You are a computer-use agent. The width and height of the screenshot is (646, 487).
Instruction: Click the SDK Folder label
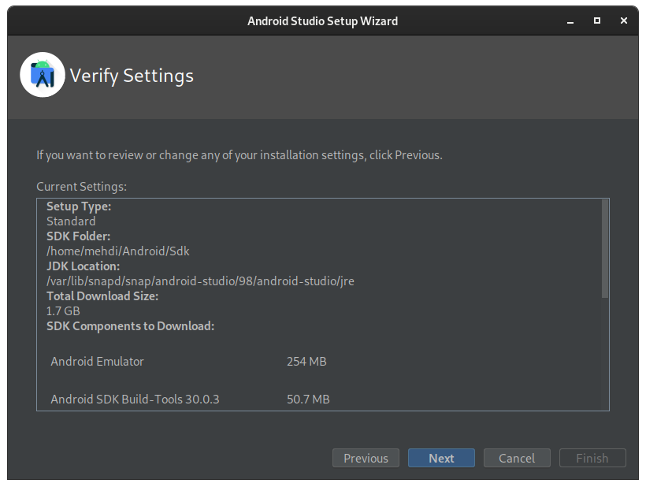[78, 236]
